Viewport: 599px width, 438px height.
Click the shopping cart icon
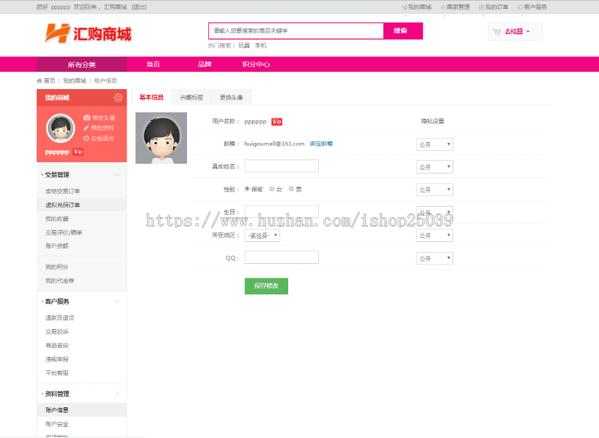tap(497, 32)
